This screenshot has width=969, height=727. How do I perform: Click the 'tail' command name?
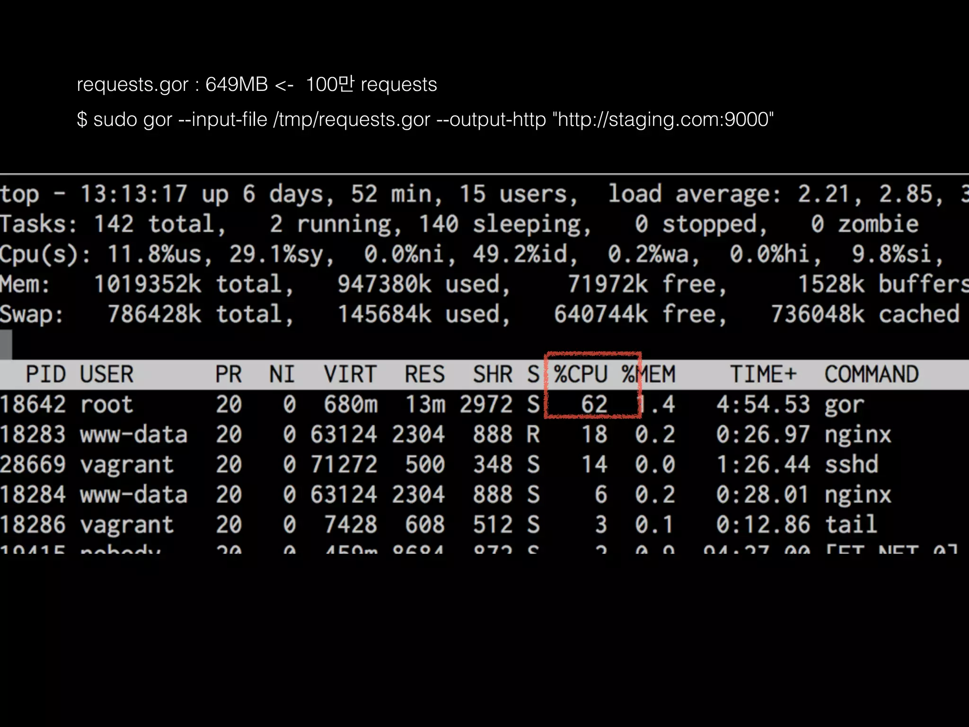(x=851, y=525)
